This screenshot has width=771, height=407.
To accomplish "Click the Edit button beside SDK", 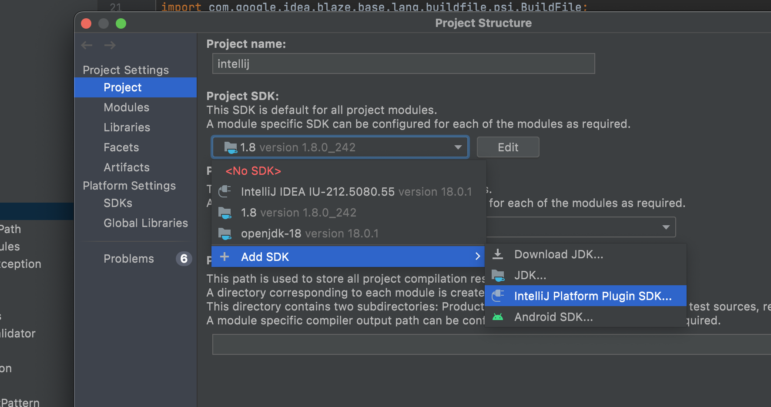I will (x=508, y=147).
